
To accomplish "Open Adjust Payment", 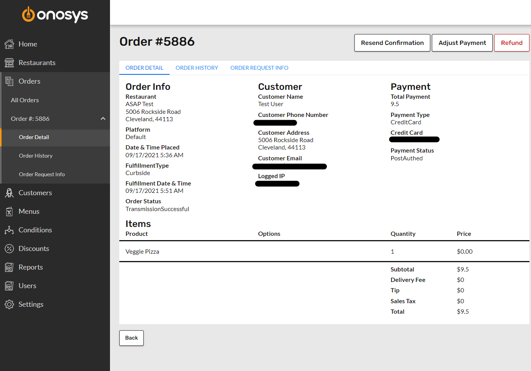I will click(x=462, y=43).
